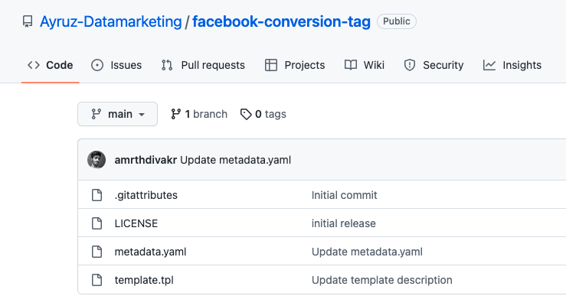Open the Initial commit message link
Screen dimensions: 566x296
345,195
